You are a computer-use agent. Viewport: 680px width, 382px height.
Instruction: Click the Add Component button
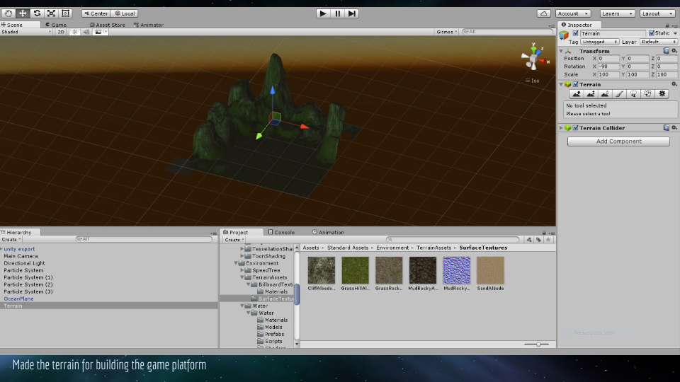(x=618, y=141)
